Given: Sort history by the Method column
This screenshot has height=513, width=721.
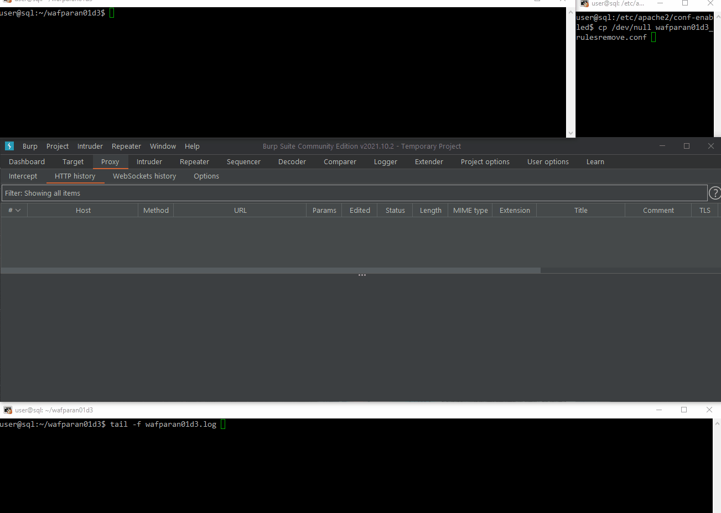Looking at the screenshot, I should point(156,211).
